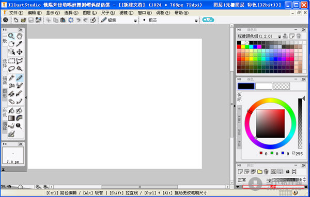Open the 帮助 menu
This screenshot has width=310, height=197.
[x=181, y=13]
